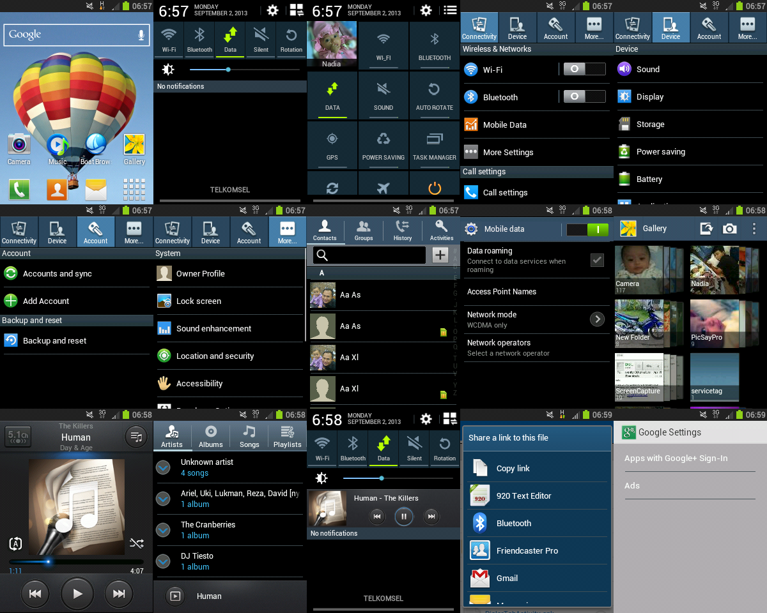
Task: Switch on Wi-Fi in Wireless & Networks
Action: (584, 69)
